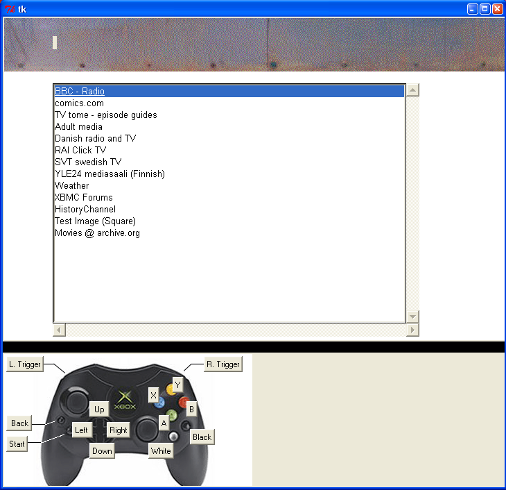Hit the Y controller button
506x490 pixels.
click(178, 385)
